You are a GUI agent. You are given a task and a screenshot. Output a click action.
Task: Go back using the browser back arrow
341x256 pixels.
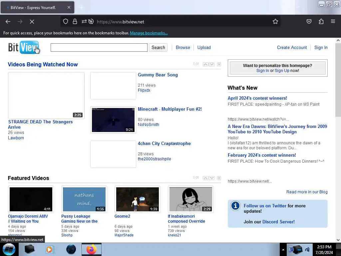pyautogui.click(x=8, y=22)
